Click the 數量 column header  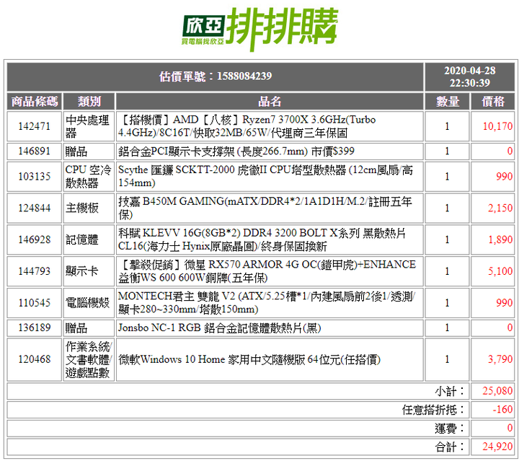(x=447, y=101)
